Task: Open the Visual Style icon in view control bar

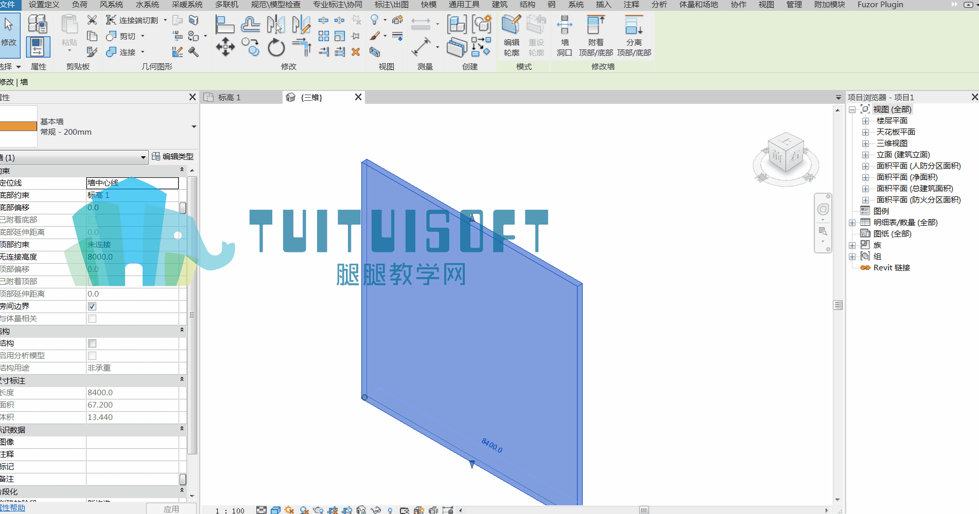Action: 275,510
